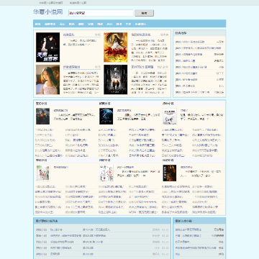Screen dimensions: 259x259
Task: Click the 华夏小说网 site logo
Action: tap(48, 12)
